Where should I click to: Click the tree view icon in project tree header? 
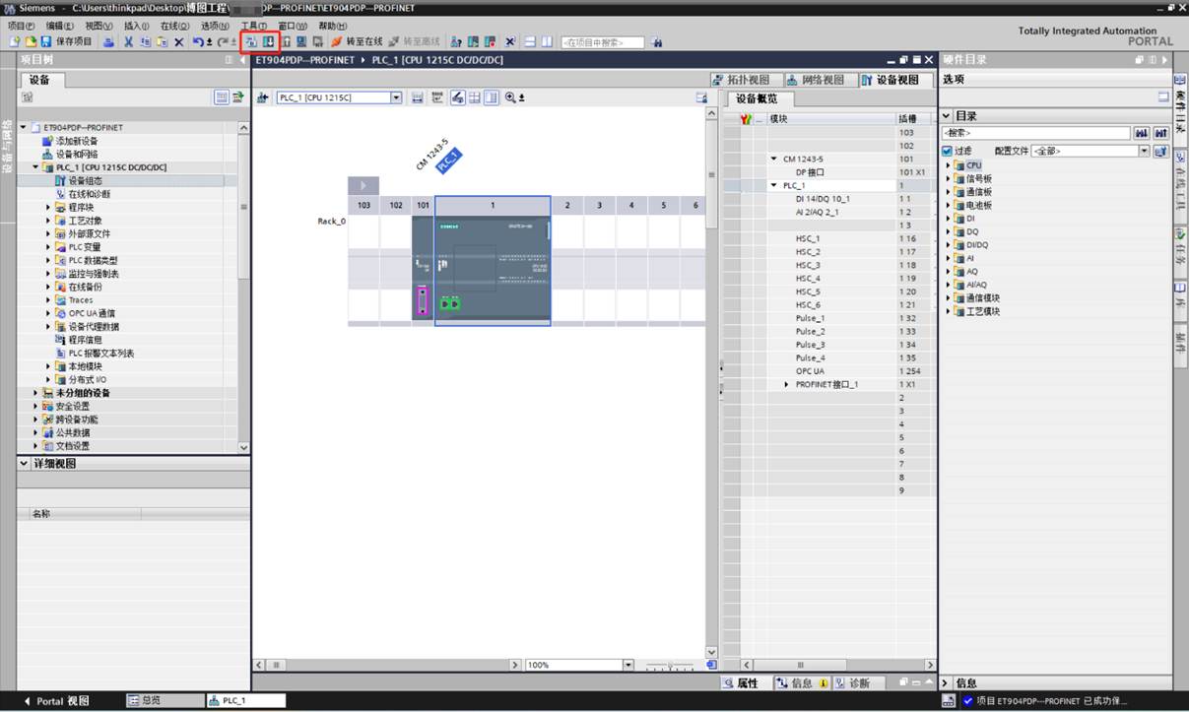tap(222, 97)
